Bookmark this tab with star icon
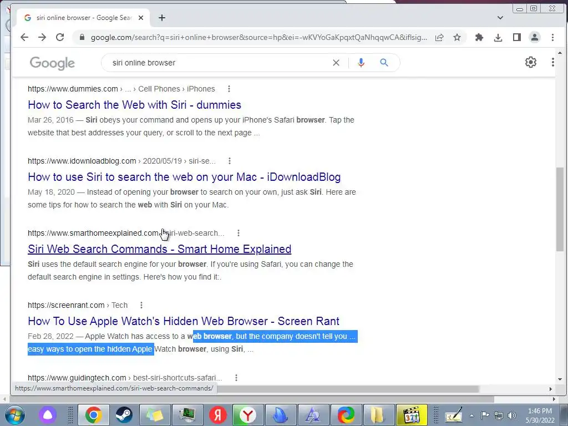568x426 pixels. [457, 37]
